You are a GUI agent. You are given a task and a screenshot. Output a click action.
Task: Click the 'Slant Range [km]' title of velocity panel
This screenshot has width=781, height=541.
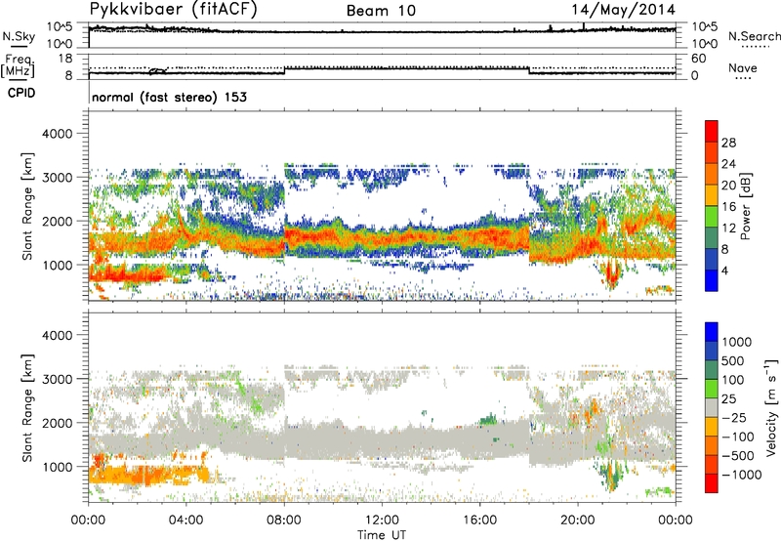coord(27,408)
